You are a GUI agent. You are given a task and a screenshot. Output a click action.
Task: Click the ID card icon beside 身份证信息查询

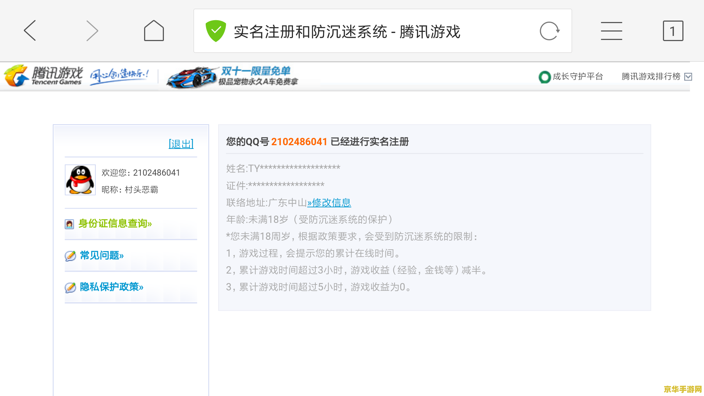pyautogui.click(x=69, y=224)
